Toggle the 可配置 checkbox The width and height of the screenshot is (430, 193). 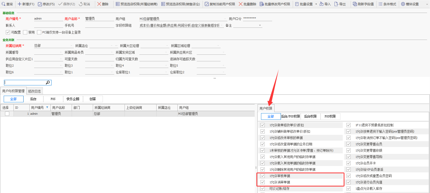[8, 32]
